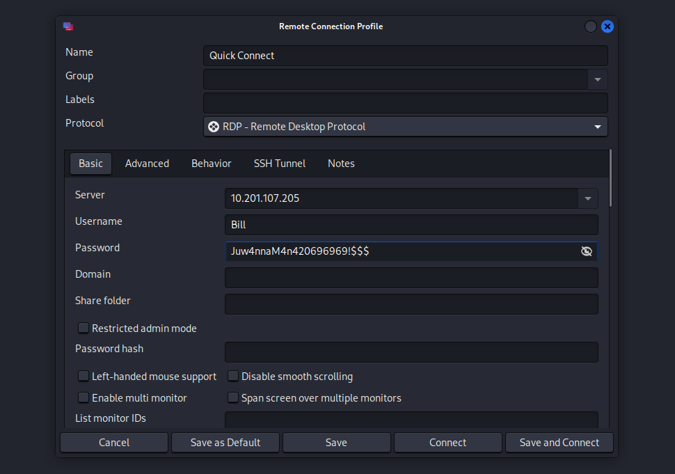Viewport: 675px width, 474px height.
Task: Click Save as Default button
Action: [x=225, y=443]
